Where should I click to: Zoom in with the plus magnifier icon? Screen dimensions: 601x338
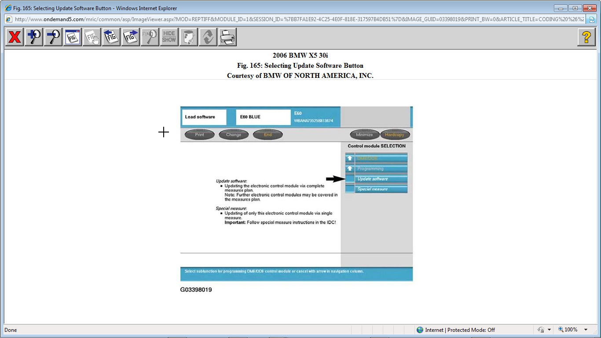[34, 37]
